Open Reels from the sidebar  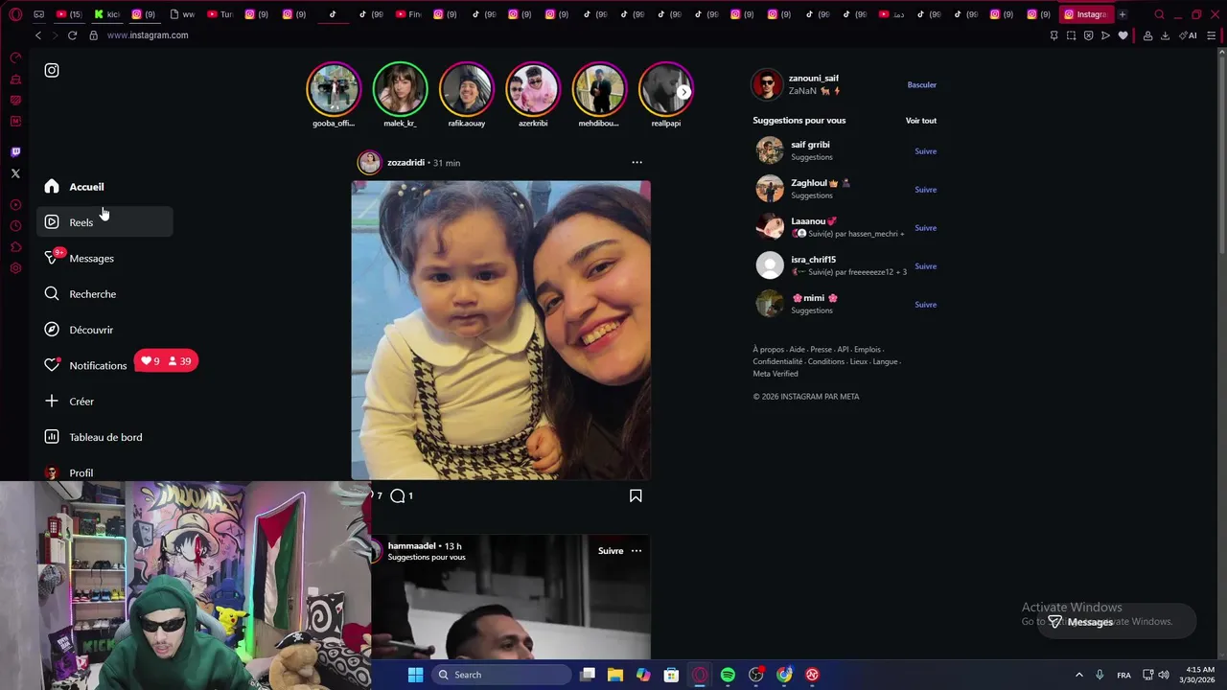point(105,222)
